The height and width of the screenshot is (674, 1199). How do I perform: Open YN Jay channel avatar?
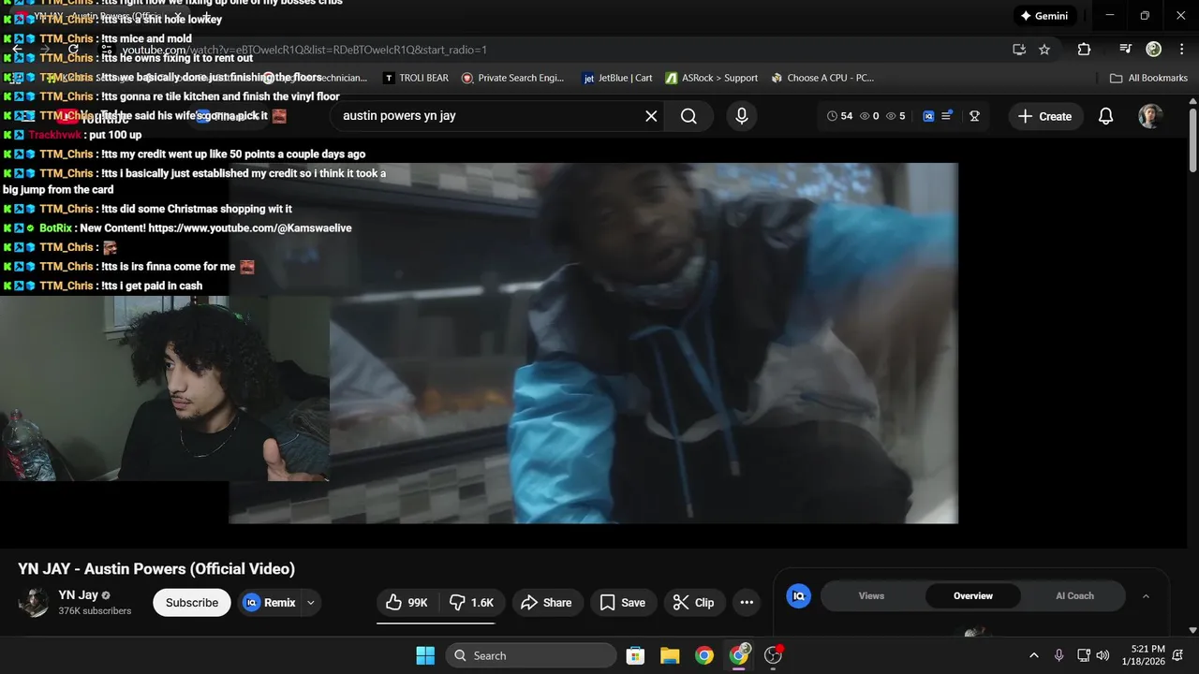coord(34,602)
